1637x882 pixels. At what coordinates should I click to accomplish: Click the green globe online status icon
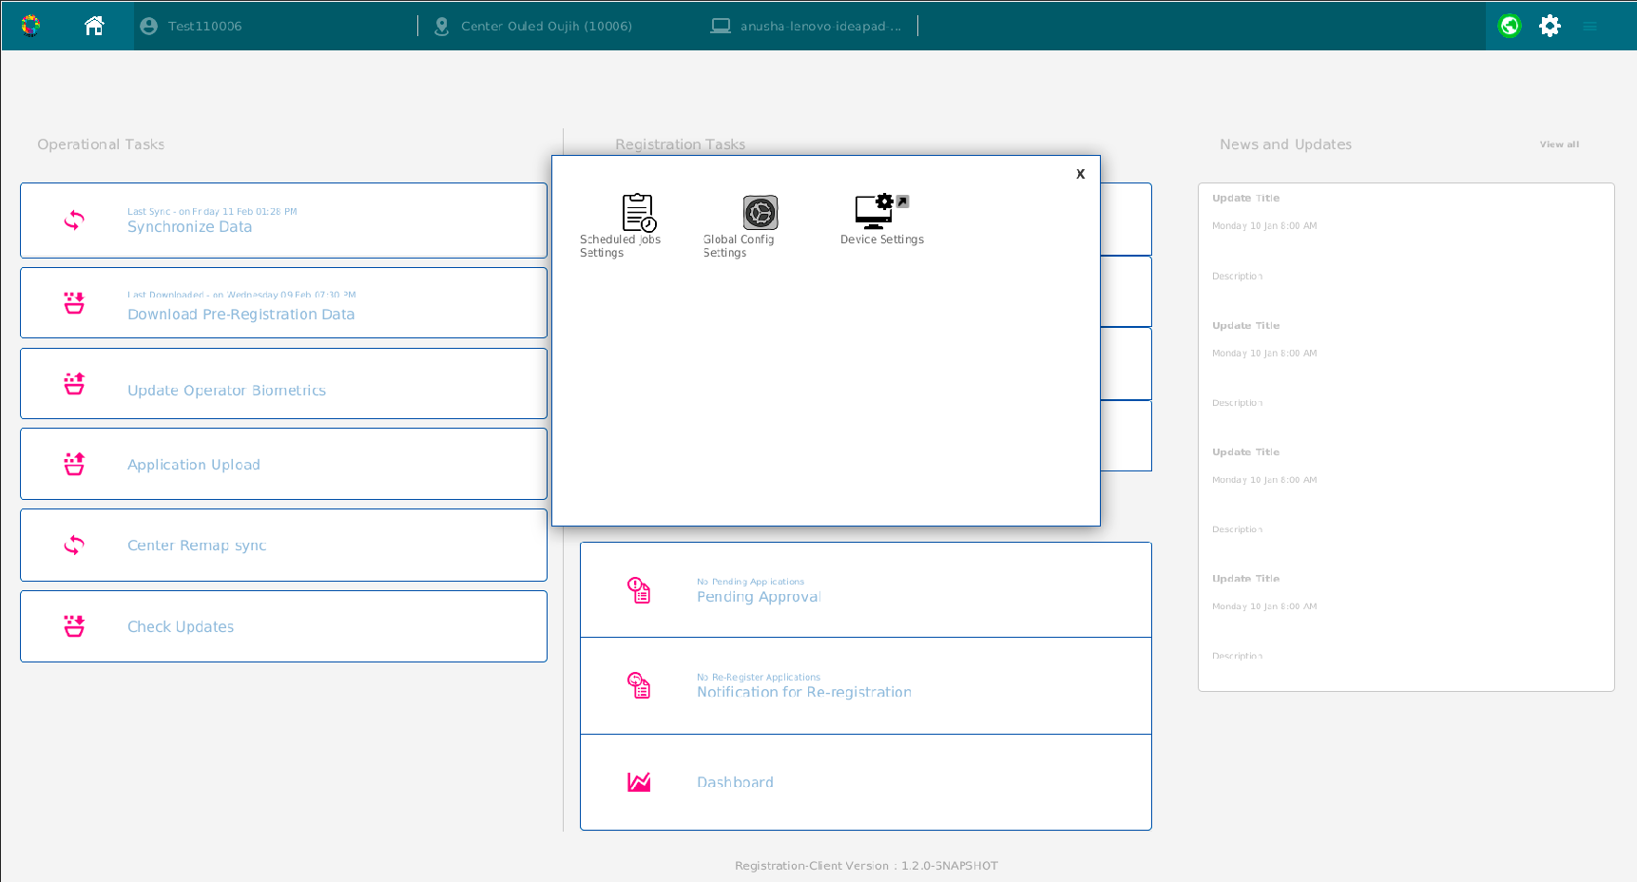click(1509, 26)
